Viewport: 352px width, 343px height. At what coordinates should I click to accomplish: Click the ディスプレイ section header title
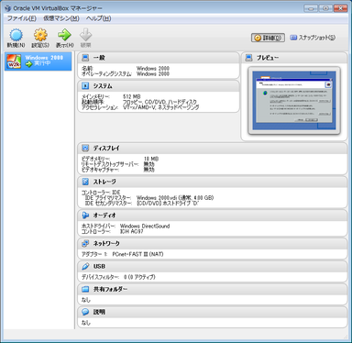tap(106, 148)
